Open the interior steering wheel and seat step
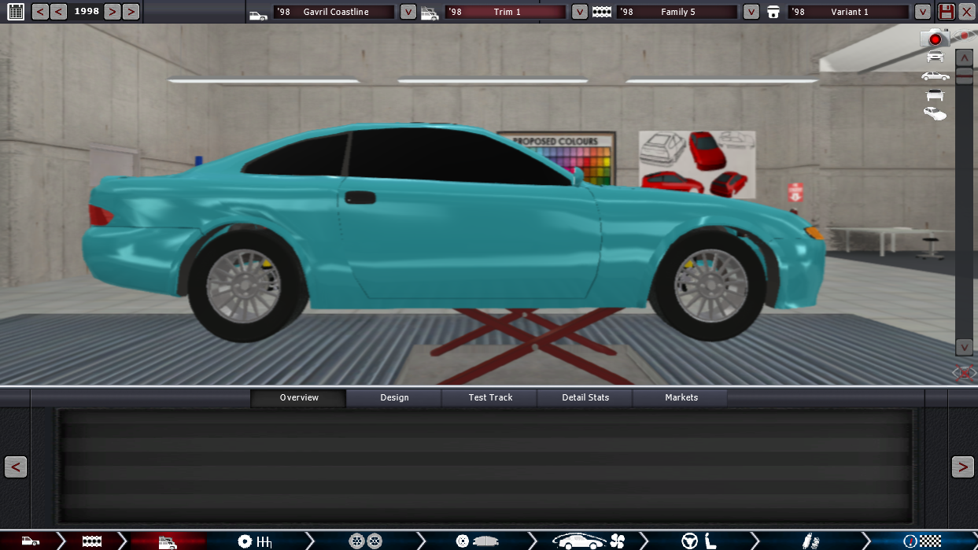 coord(700,541)
